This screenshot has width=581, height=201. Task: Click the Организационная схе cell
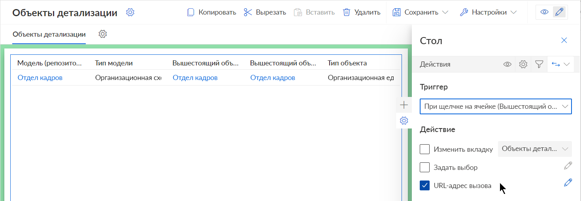(128, 78)
